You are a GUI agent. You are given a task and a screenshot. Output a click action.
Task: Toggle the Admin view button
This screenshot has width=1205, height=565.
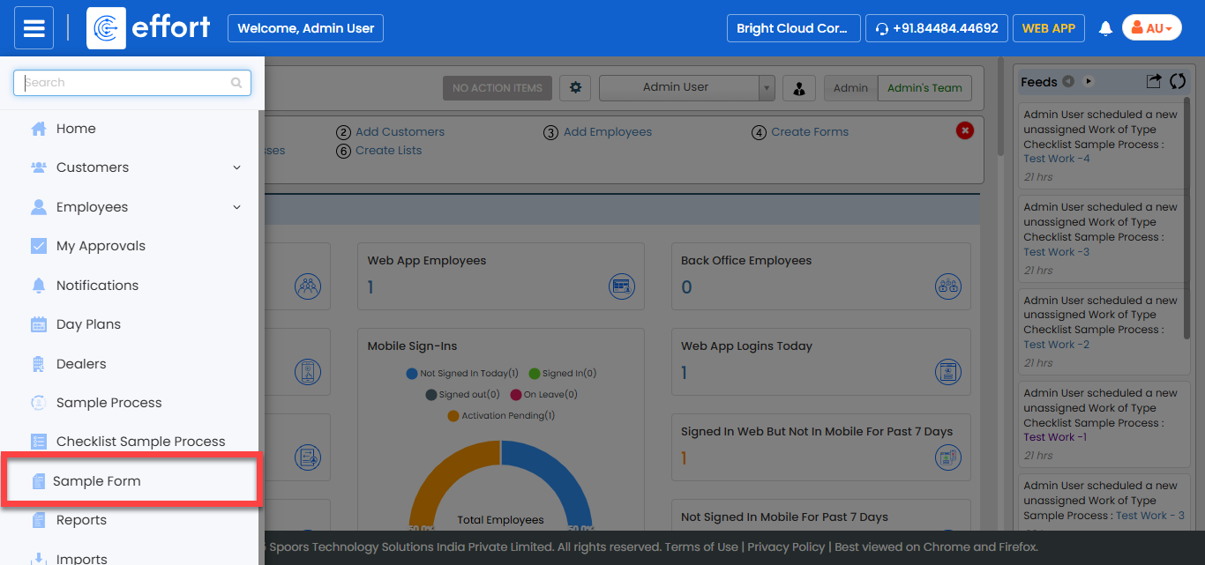pyautogui.click(x=850, y=88)
